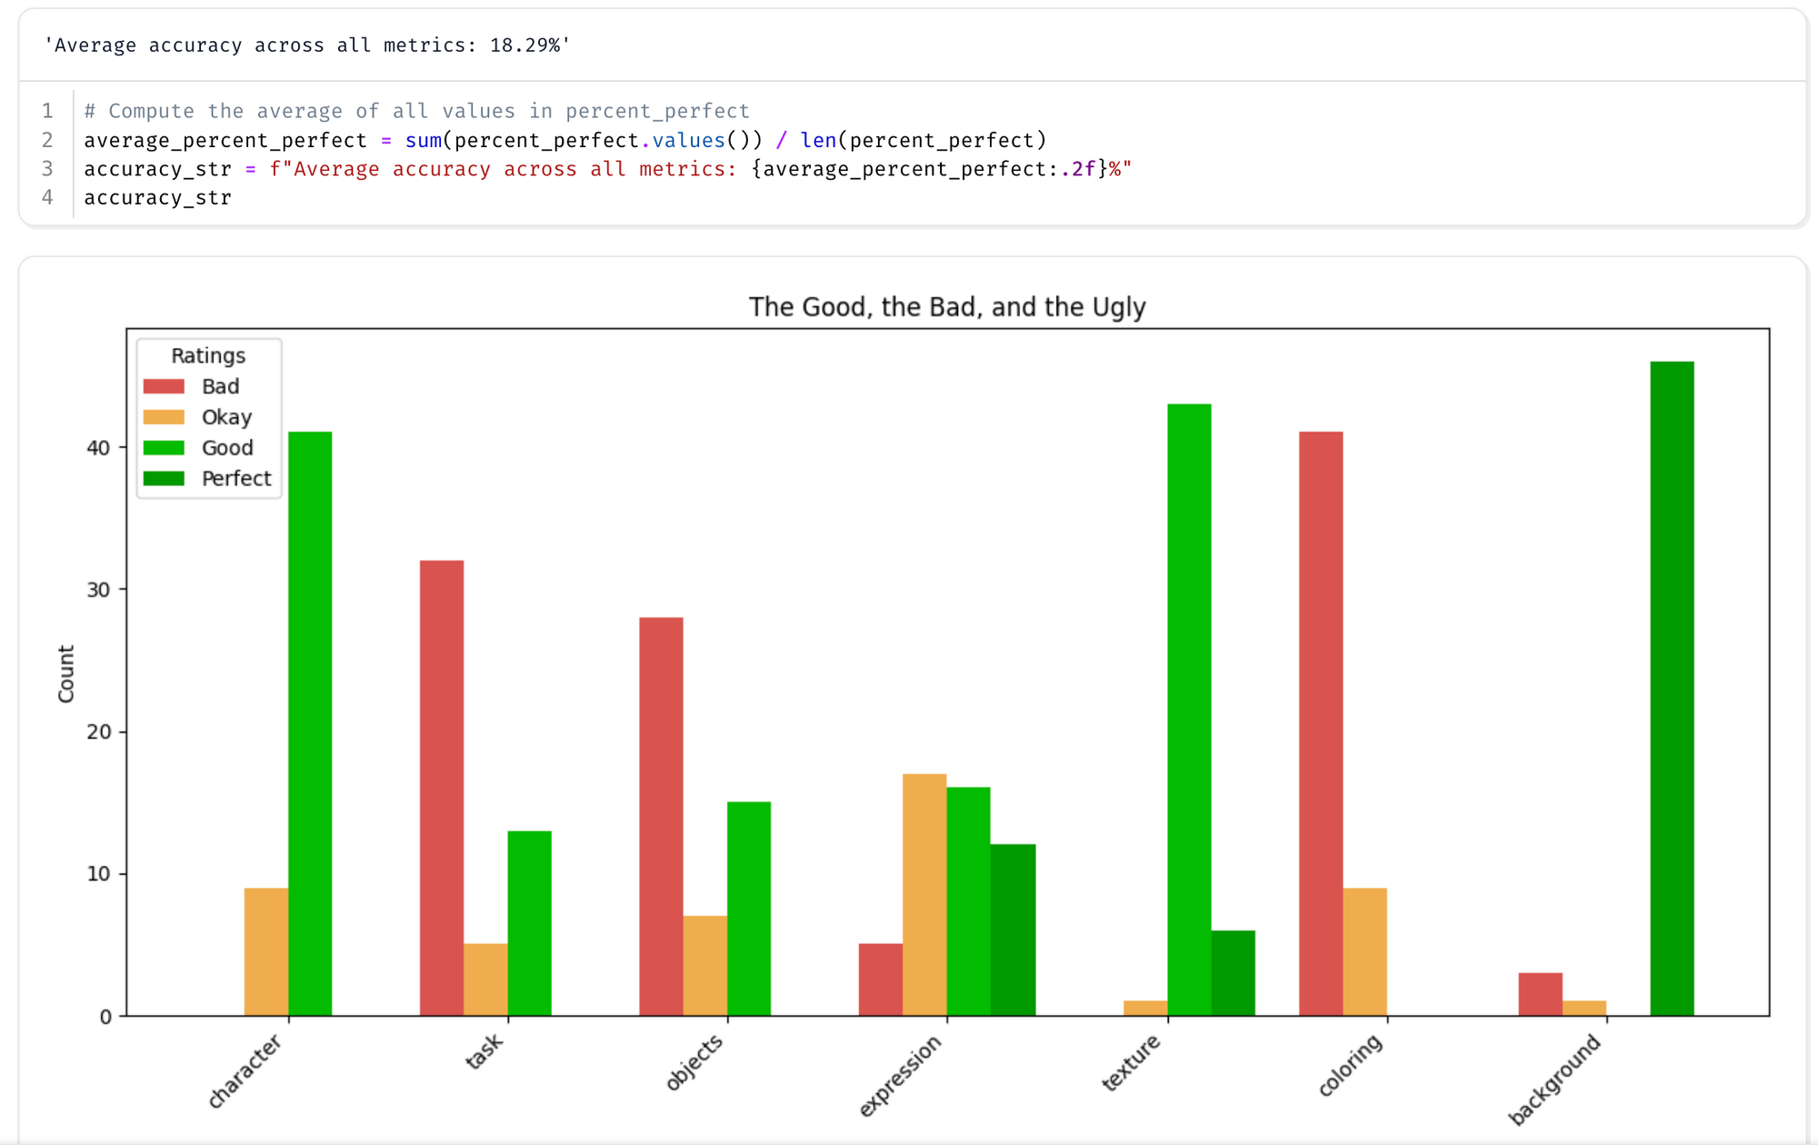
Task: Click the red task Bad bar
Action: [442, 787]
